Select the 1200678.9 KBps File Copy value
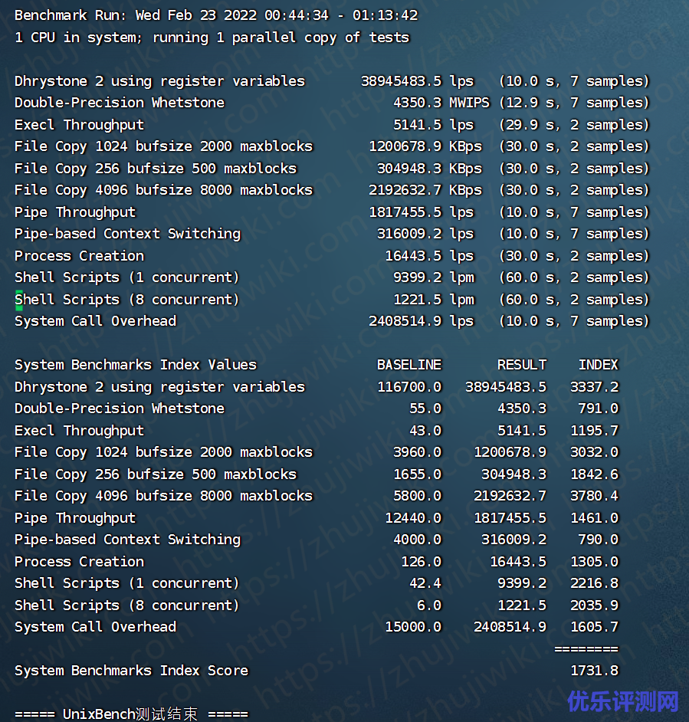 coord(425,146)
